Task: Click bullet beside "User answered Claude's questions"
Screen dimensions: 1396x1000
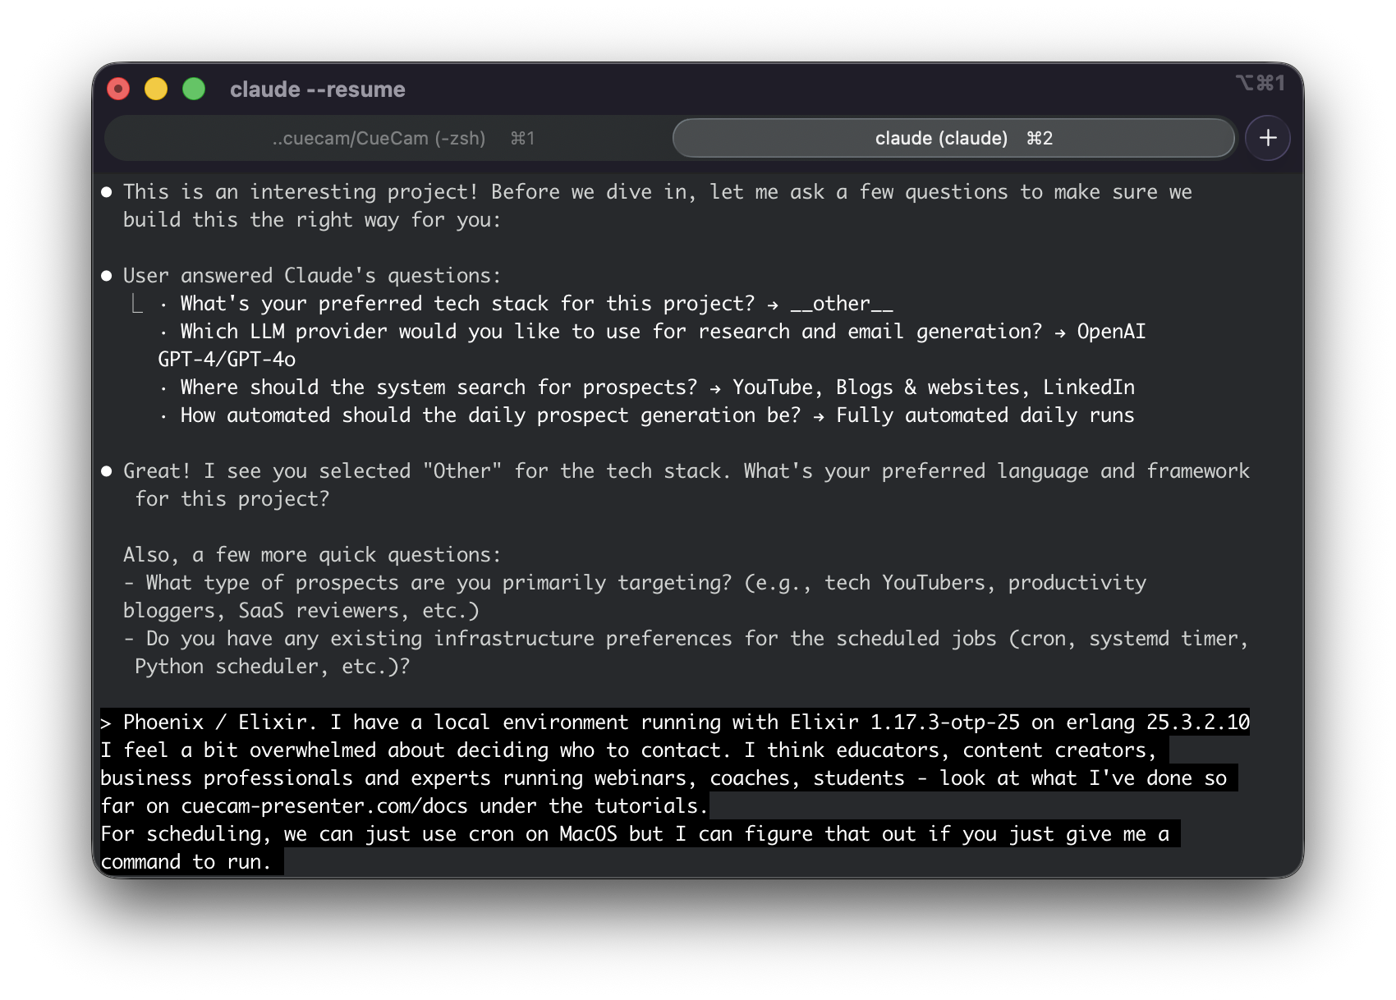Action: click(x=107, y=276)
